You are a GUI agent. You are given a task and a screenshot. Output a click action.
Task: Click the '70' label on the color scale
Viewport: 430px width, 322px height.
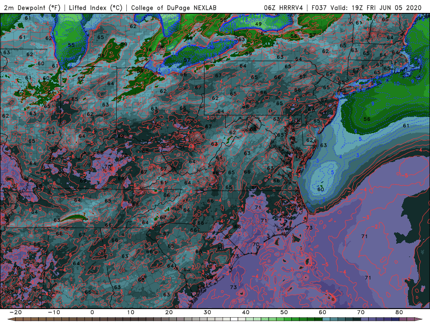361,312
